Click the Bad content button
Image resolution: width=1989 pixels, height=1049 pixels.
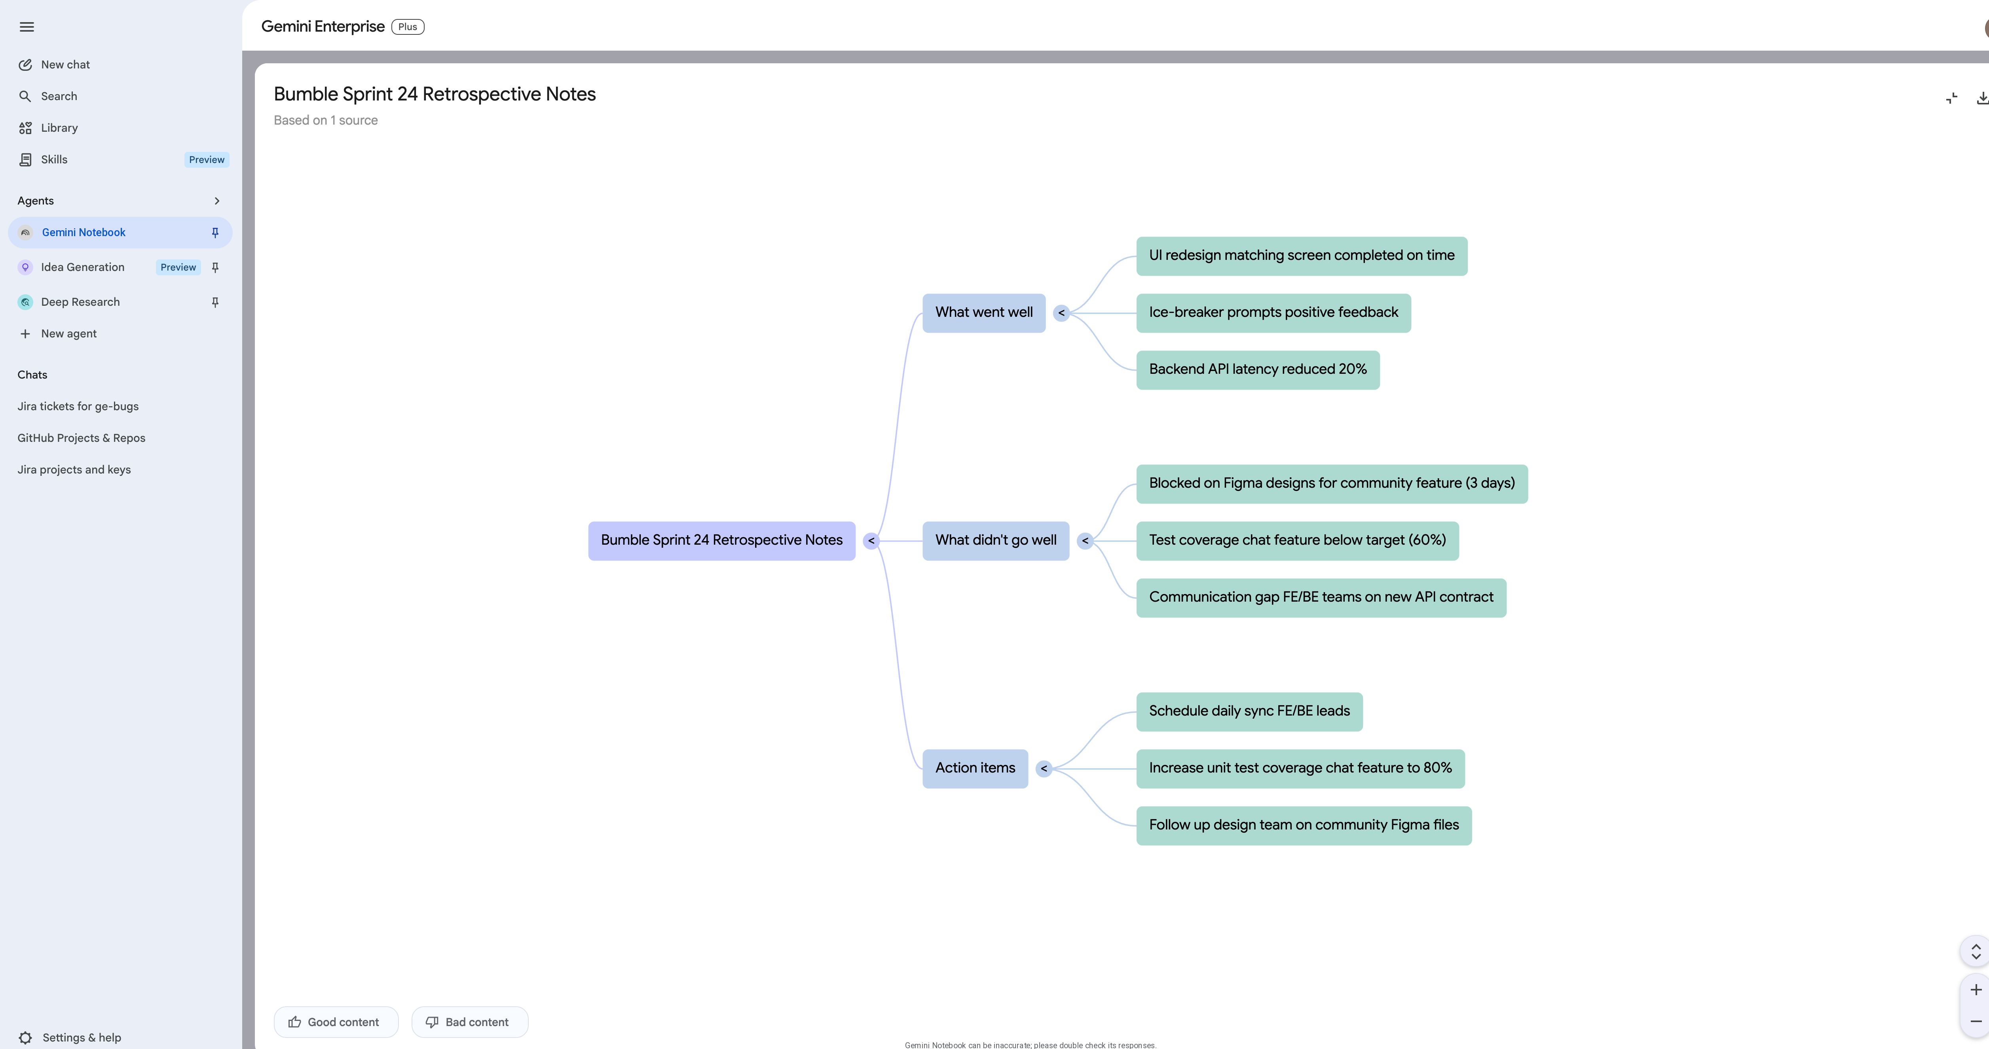[x=469, y=1022]
